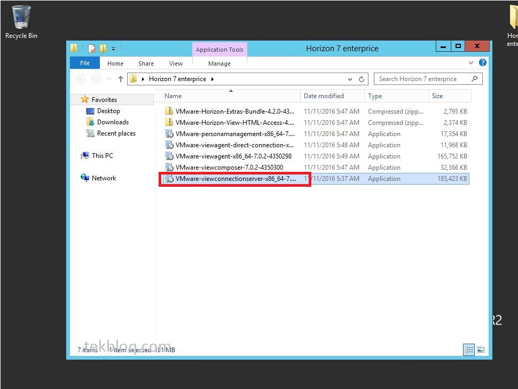The image size is (518, 389).
Task: Switch to Details view layout
Action: (x=469, y=350)
